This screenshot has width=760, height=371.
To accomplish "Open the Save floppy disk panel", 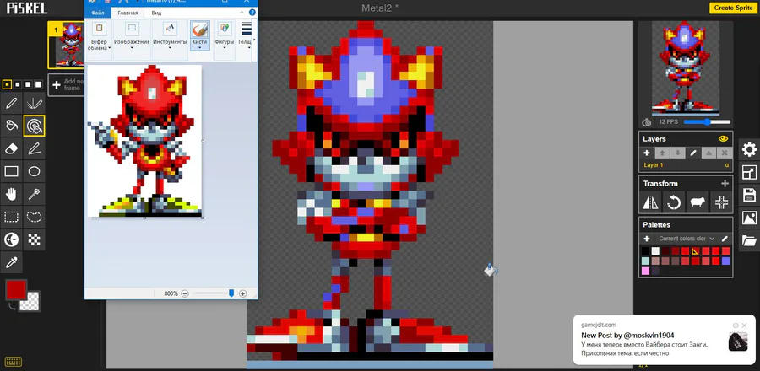I will [749, 195].
